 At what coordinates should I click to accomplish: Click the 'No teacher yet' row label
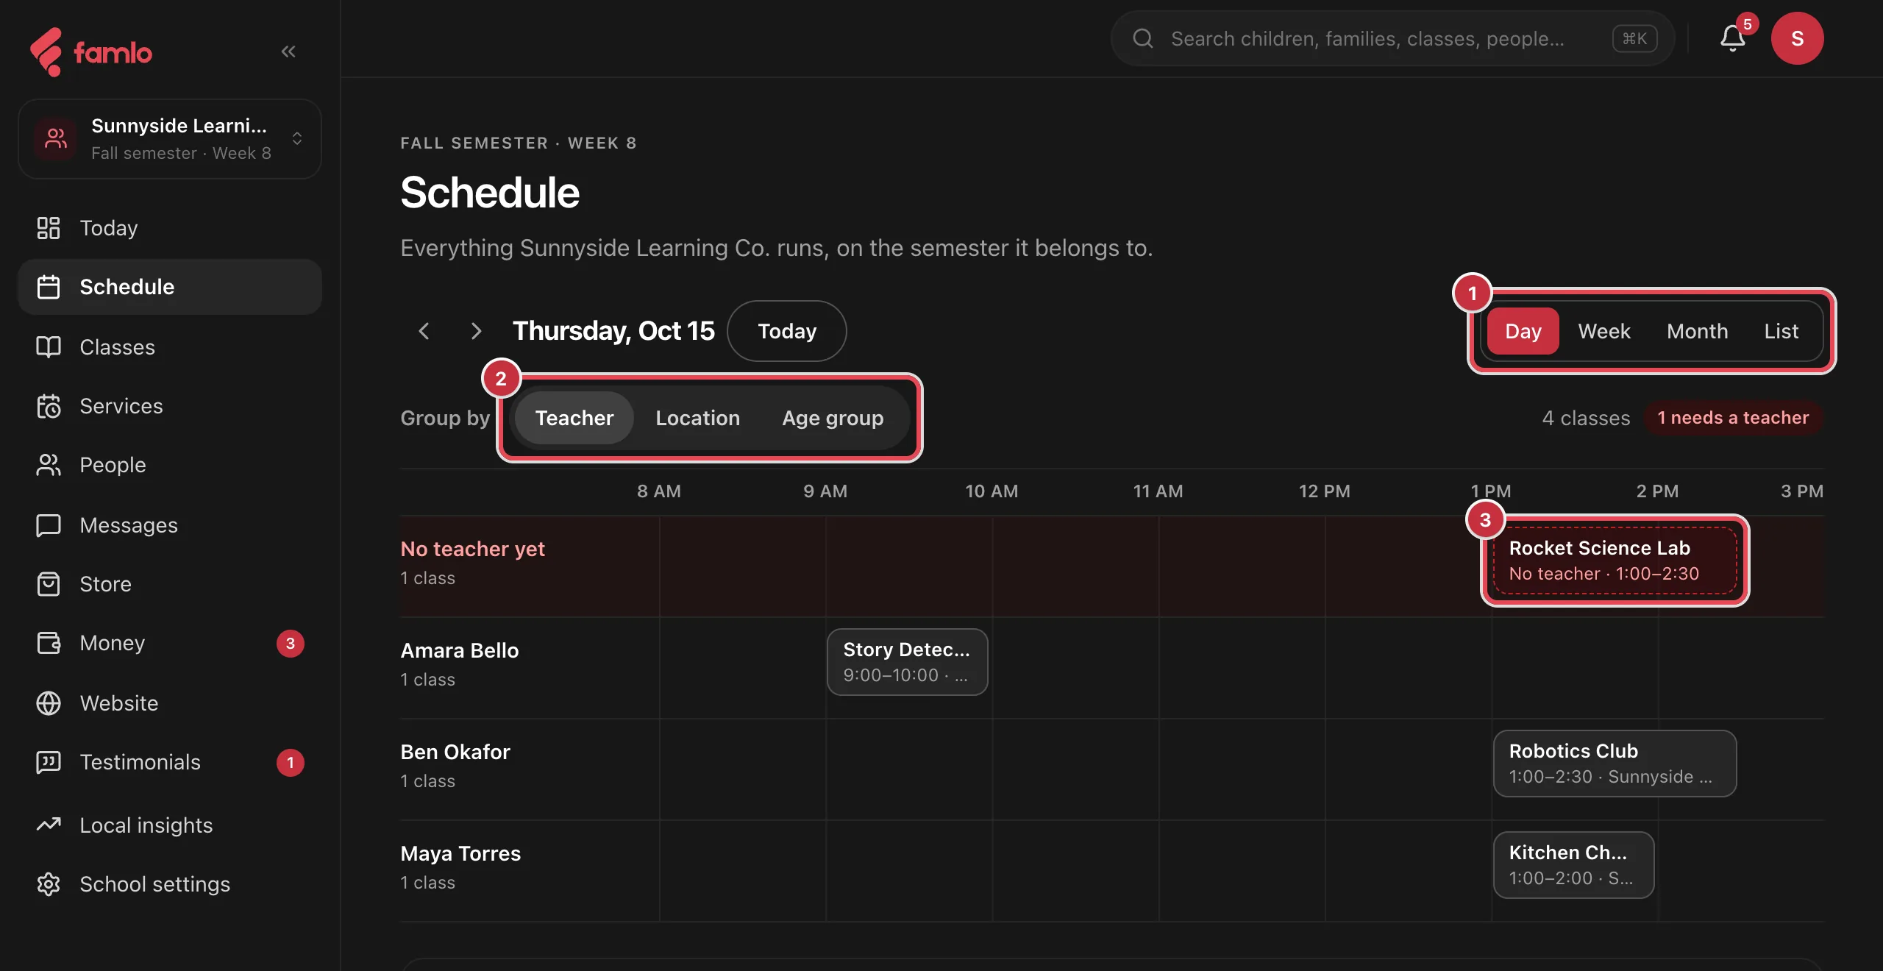[x=472, y=549]
